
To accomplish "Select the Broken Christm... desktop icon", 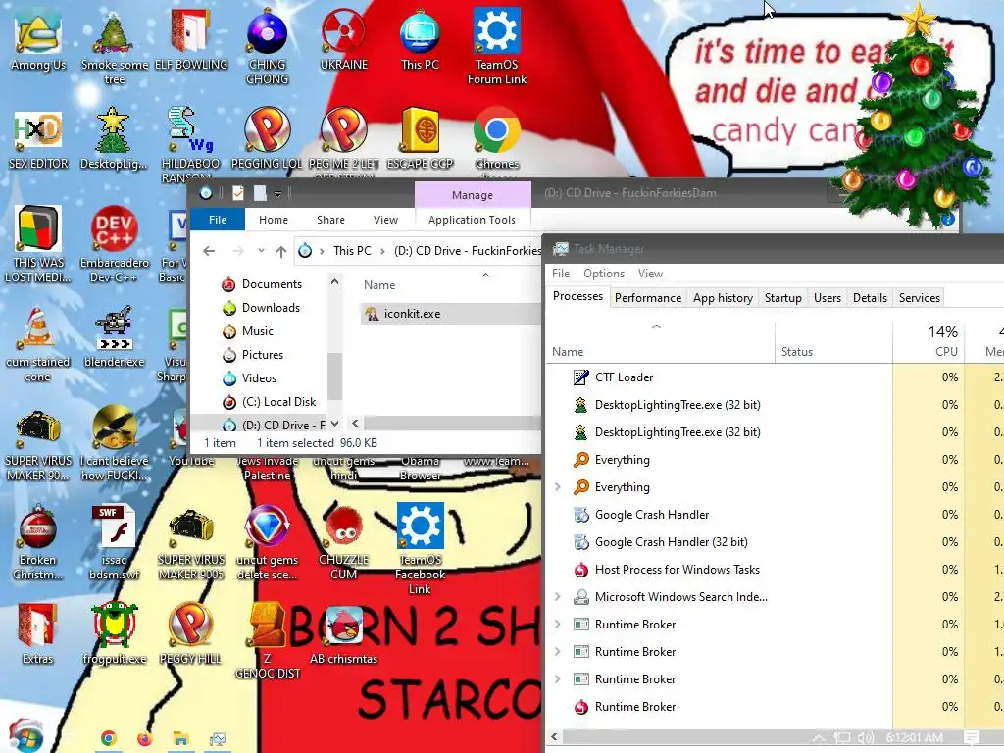I will click(38, 542).
